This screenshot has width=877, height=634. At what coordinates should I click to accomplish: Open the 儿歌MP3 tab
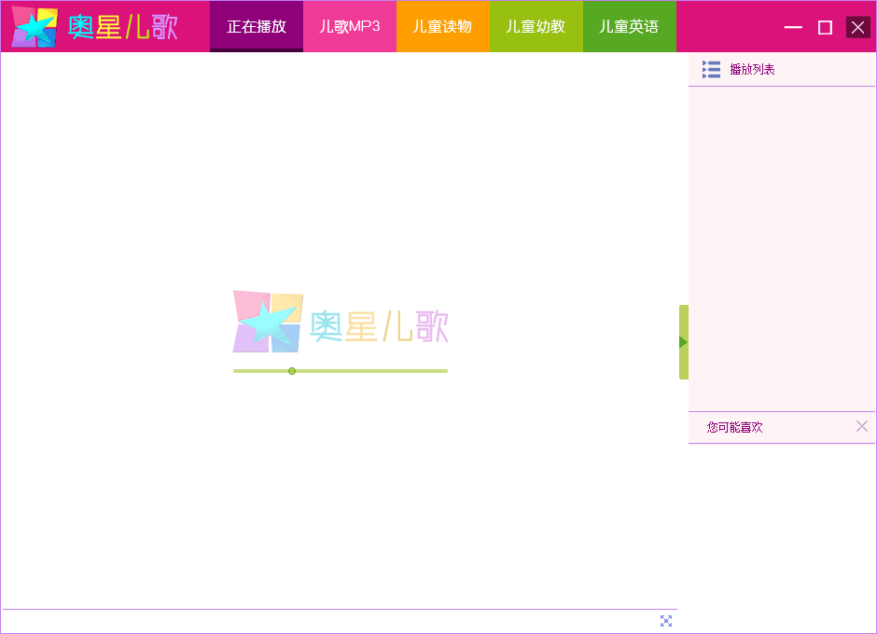[350, 27]
